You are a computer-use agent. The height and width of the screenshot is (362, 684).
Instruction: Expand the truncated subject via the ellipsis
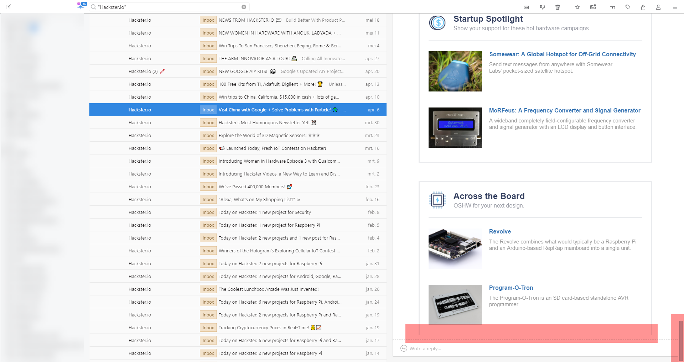click(344, 110)
